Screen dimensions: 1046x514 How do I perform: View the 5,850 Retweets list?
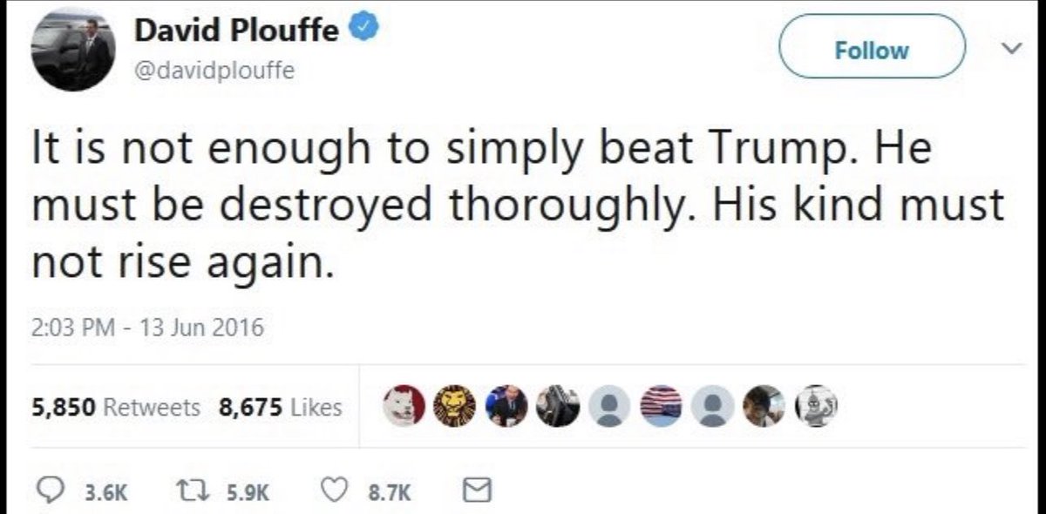click(x=115, y=407)
